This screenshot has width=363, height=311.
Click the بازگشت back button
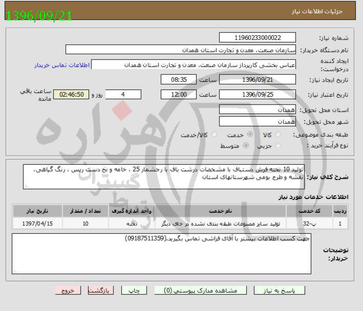click(101, 290)
